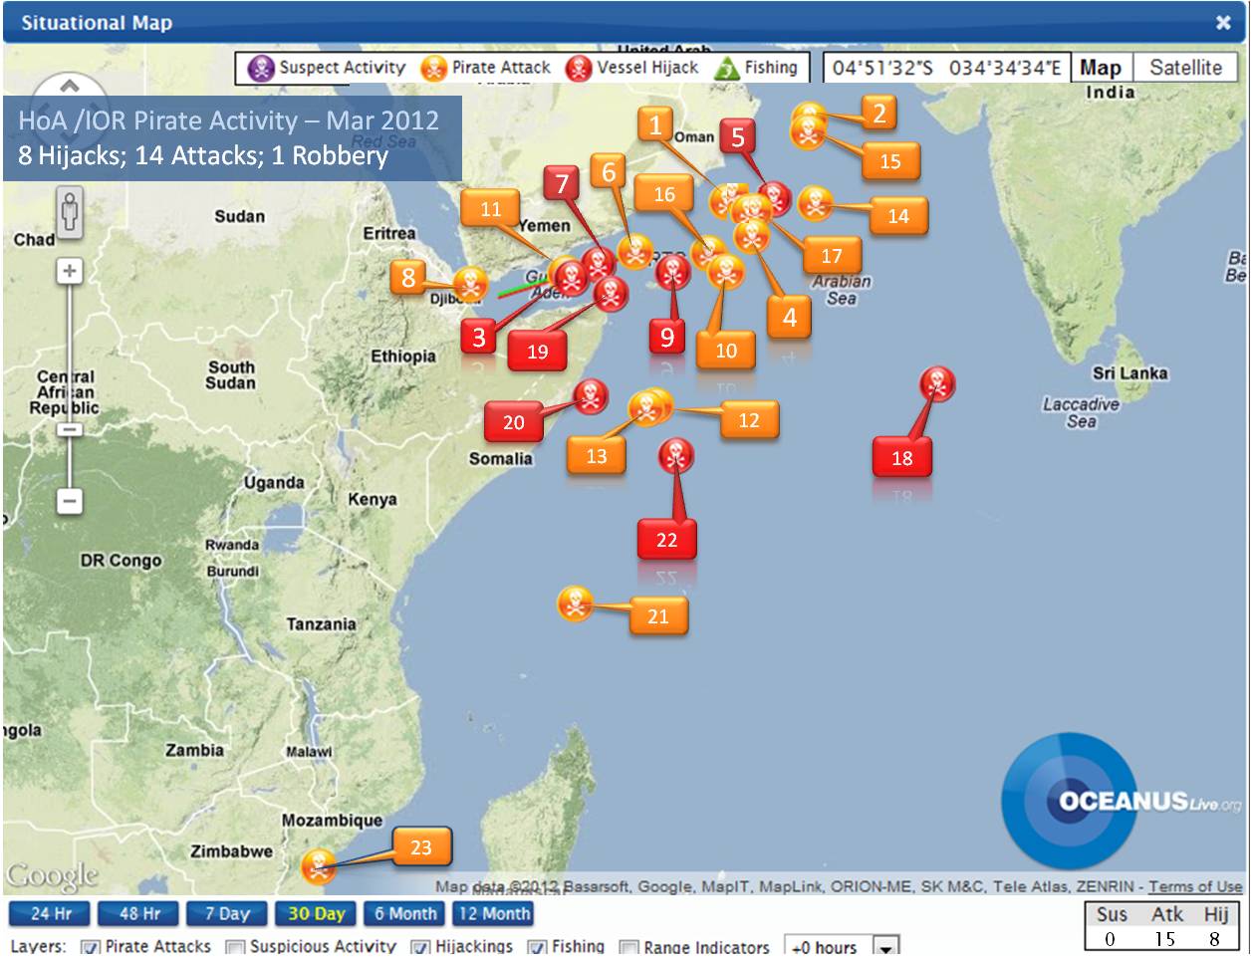Select the pirate attack marker labeled 14
1251x960 pixels.
tap(816, 203)
